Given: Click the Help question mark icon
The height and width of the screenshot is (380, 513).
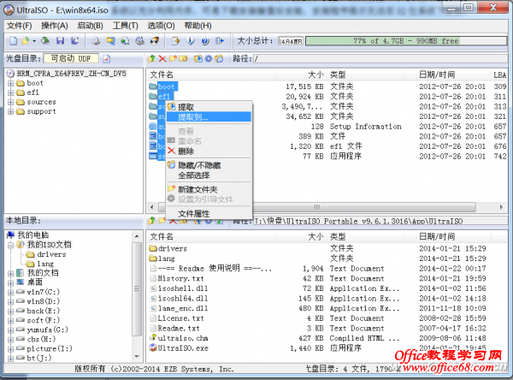Looking at the screenshot, I should tap(205, 41).
